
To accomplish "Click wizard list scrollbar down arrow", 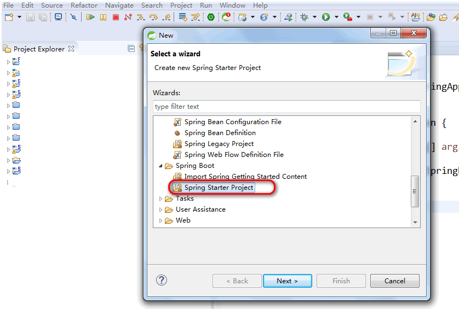I will click(x=415, y=223).
